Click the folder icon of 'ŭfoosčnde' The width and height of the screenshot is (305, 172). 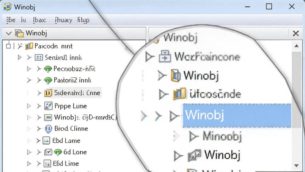tap(179, 94)
